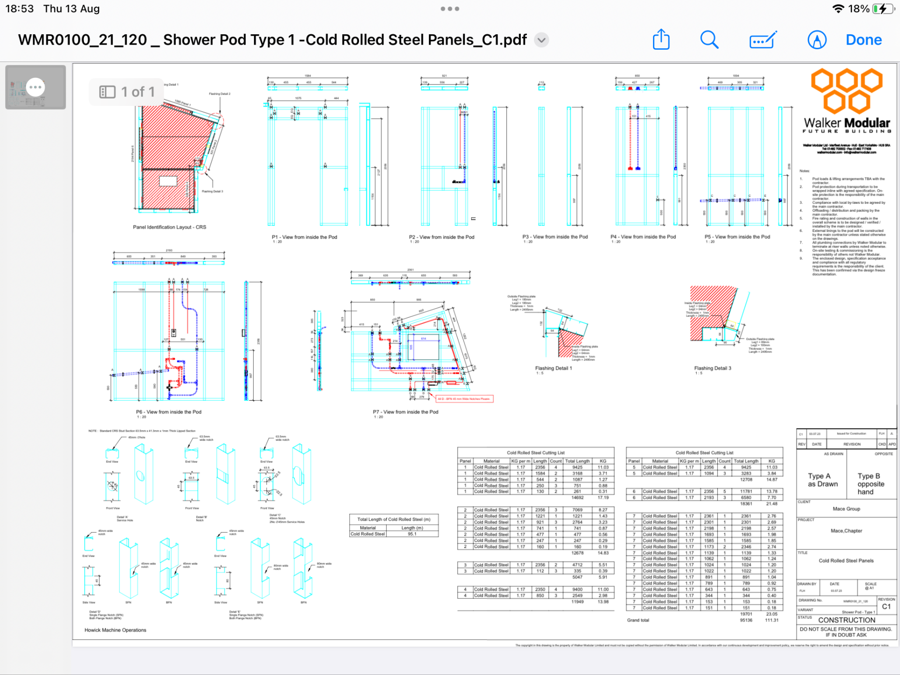This screenshot has height=675, width=900.
Task: Tap Done to close the PDF
Action: point(863,40)
